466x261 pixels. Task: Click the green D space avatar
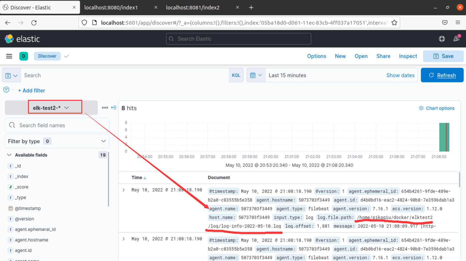point(24,56)
